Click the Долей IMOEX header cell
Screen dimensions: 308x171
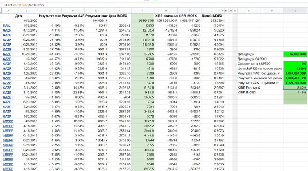pyautogui.click(x=213, y=16)
